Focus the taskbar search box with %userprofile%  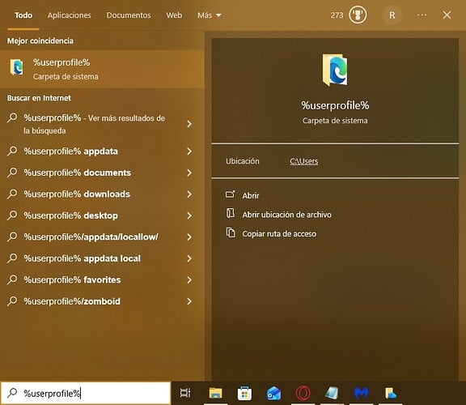point(86,394)
